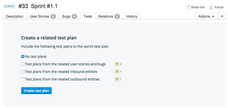Click the Relations count badge 2
The image size is (228, 108).
117,16
